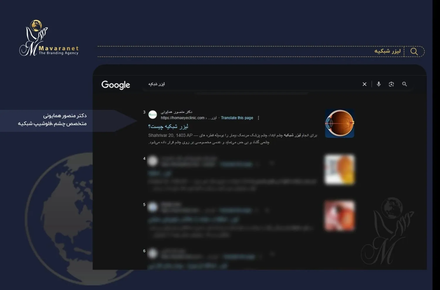Click the magnifier search icon in the Google search box
The width and height of the screenshot is (440, 290).
[405, 84]
